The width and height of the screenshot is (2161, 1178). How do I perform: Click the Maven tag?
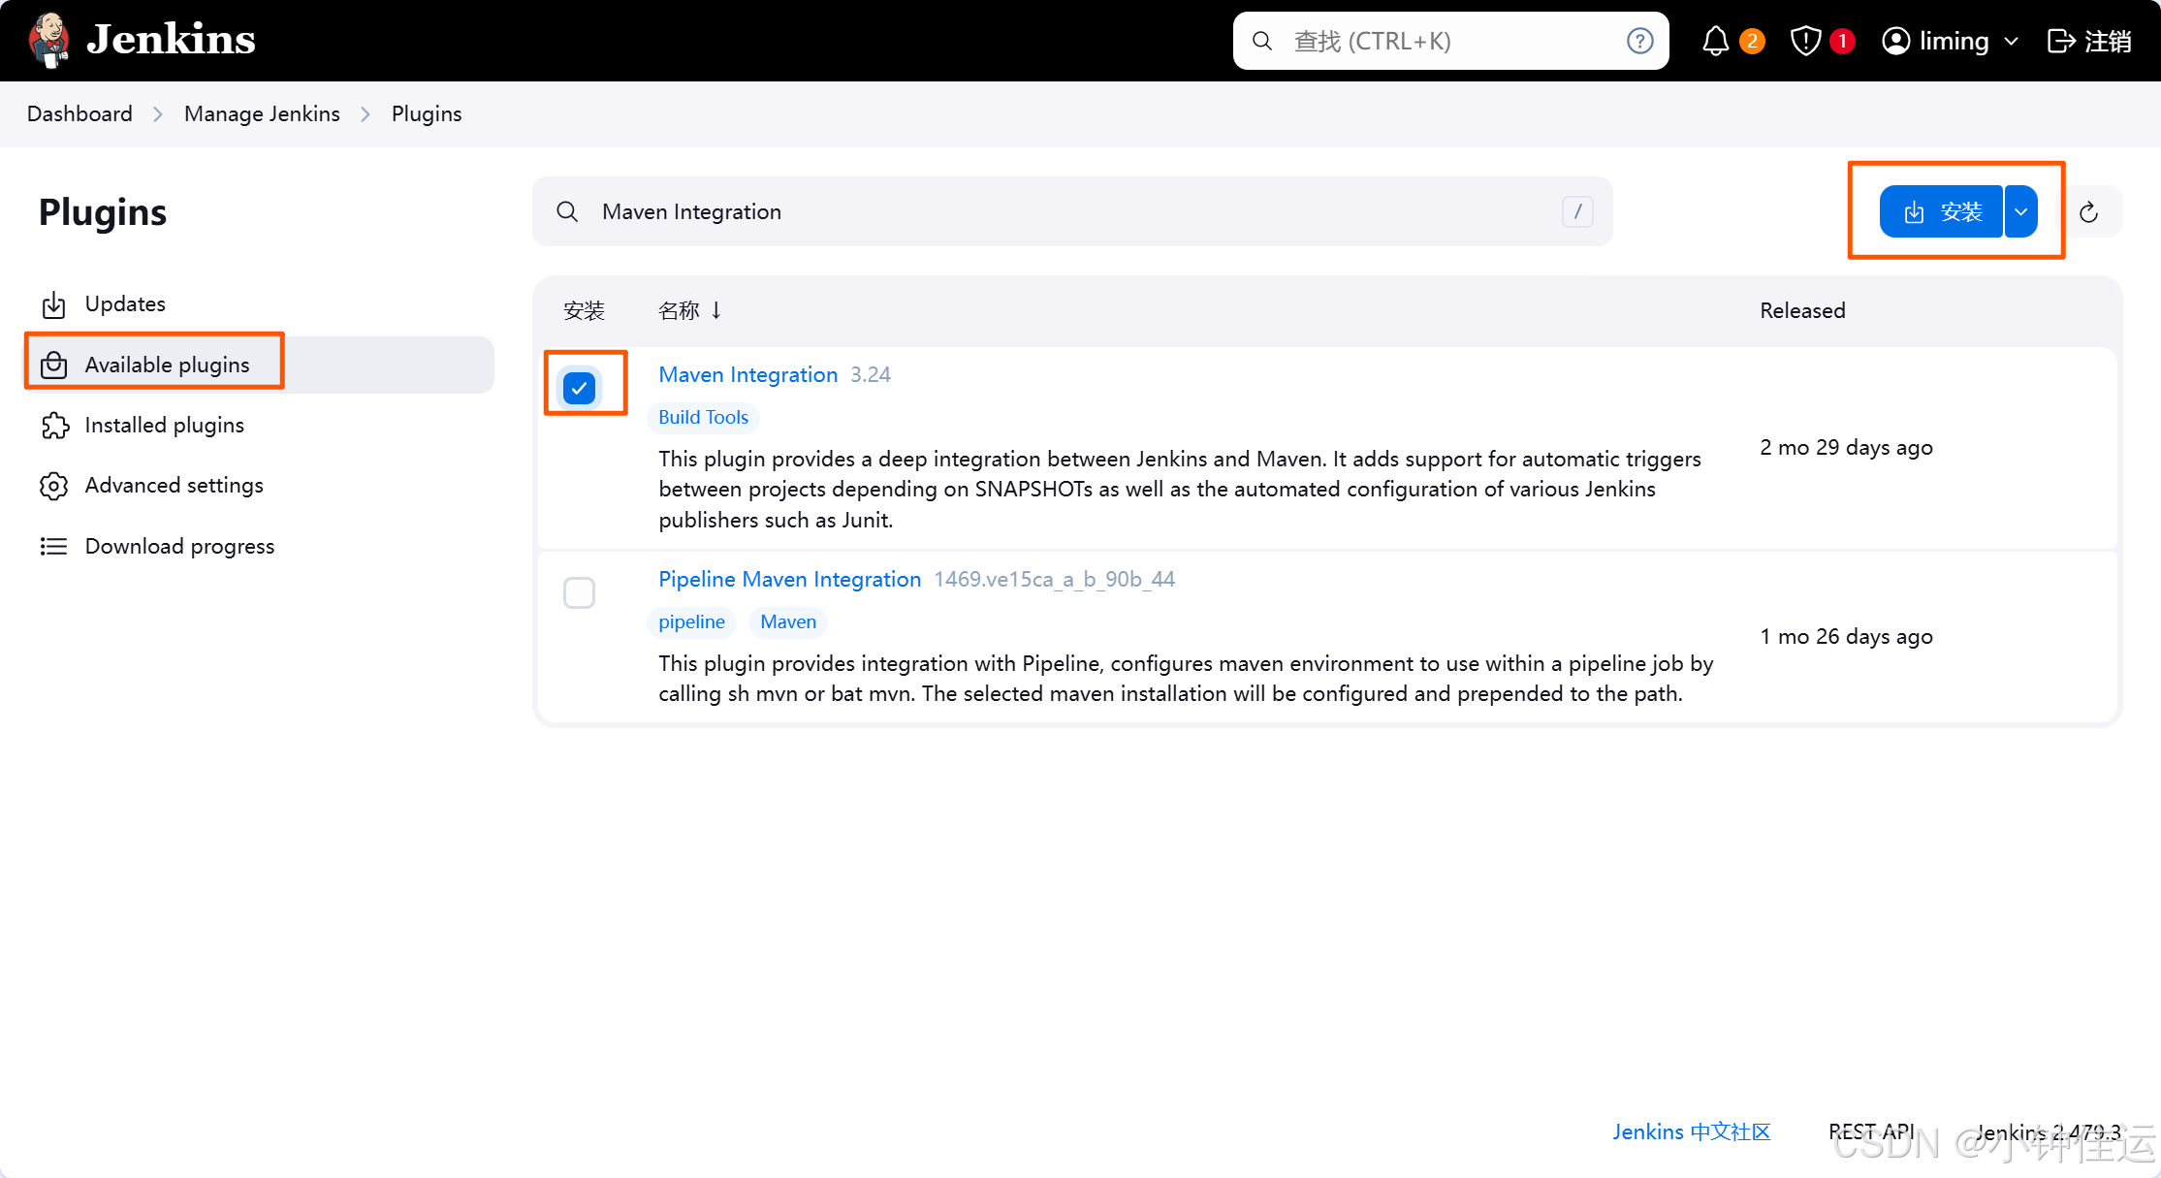[788, 621]
